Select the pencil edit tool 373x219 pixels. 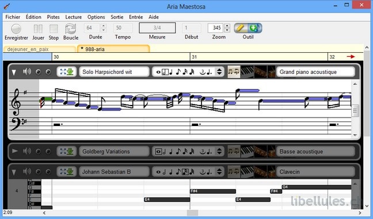tap(241, 28)
